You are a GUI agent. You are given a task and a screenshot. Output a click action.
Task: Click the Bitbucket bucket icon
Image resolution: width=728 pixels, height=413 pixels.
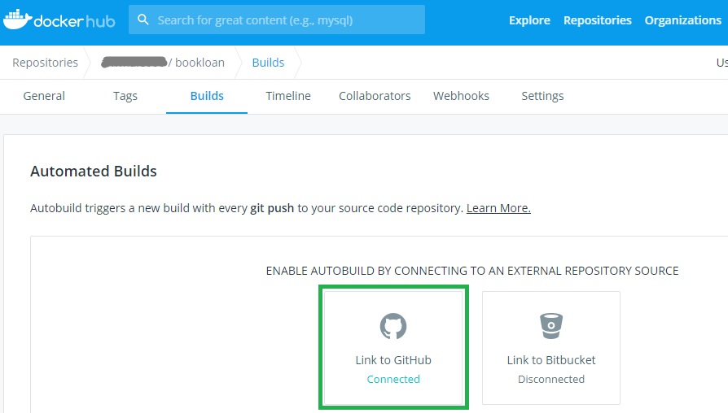551,326
